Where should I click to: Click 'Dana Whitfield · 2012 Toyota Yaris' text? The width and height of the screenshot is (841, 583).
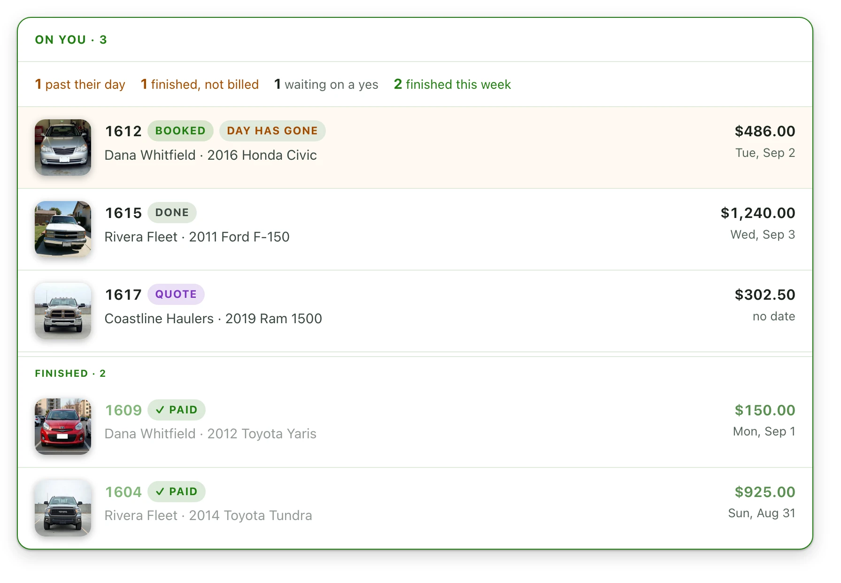(x=211, y=434)
